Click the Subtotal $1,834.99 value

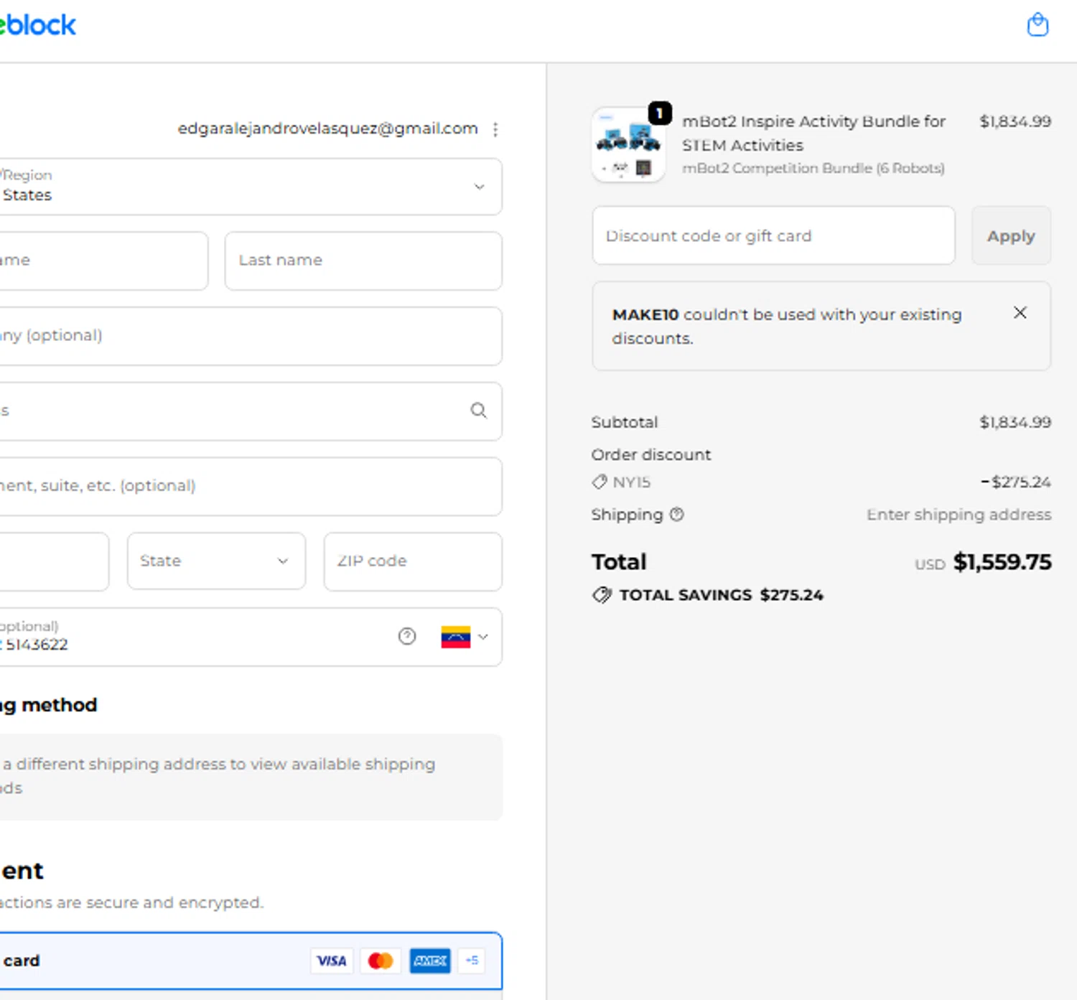point(1015,422)
